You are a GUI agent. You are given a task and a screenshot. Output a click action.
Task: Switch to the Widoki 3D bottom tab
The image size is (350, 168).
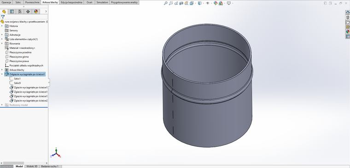[x=32, y=167]
